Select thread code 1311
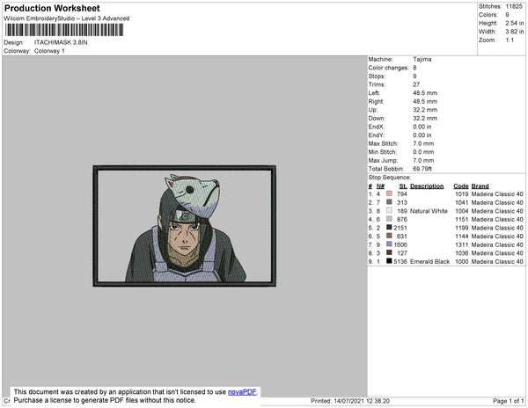 (x=462, y=244)
